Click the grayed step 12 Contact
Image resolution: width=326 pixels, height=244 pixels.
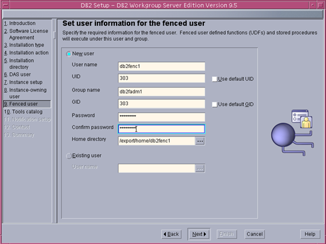click(17, 127)
